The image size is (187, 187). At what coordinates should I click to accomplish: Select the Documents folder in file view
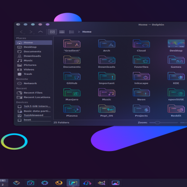pos(72,60)
